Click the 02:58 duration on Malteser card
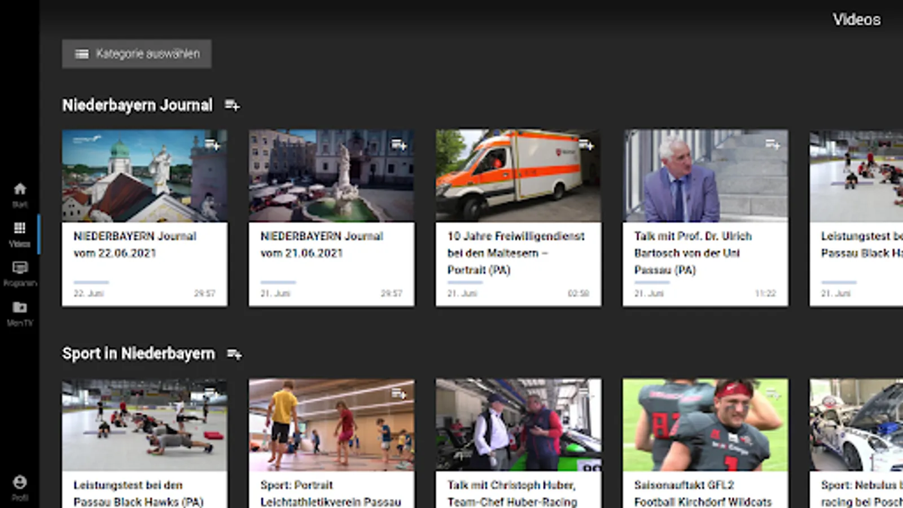This screenshot has width=903, height=508. coord(578,294)
